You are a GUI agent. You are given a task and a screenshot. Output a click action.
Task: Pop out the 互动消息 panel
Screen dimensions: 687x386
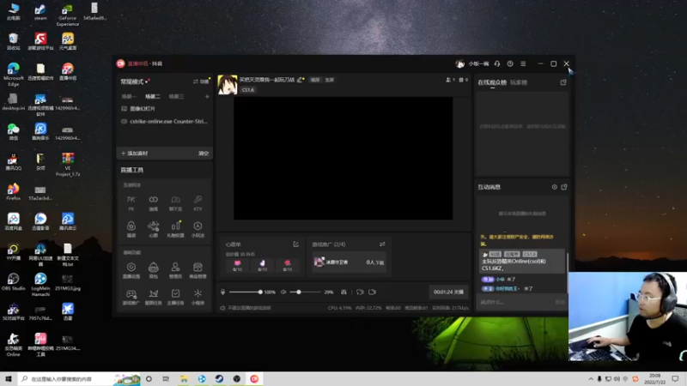(564, 187)
